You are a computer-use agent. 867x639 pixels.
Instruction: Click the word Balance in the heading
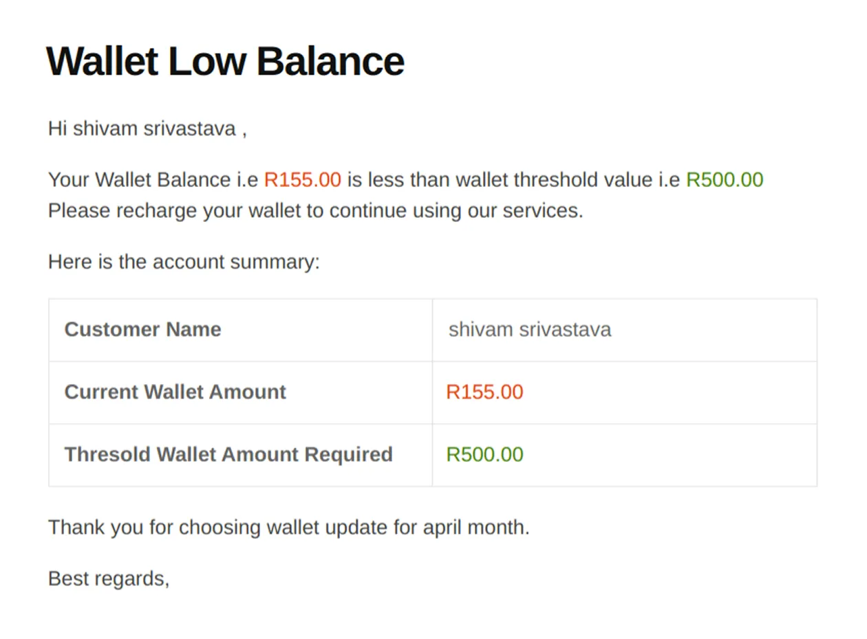[330, 61]
